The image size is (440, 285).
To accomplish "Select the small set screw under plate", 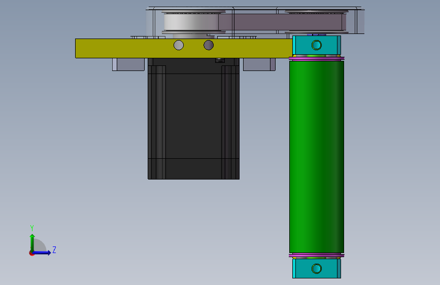I will pyautogui.click(x=220, y=60).
